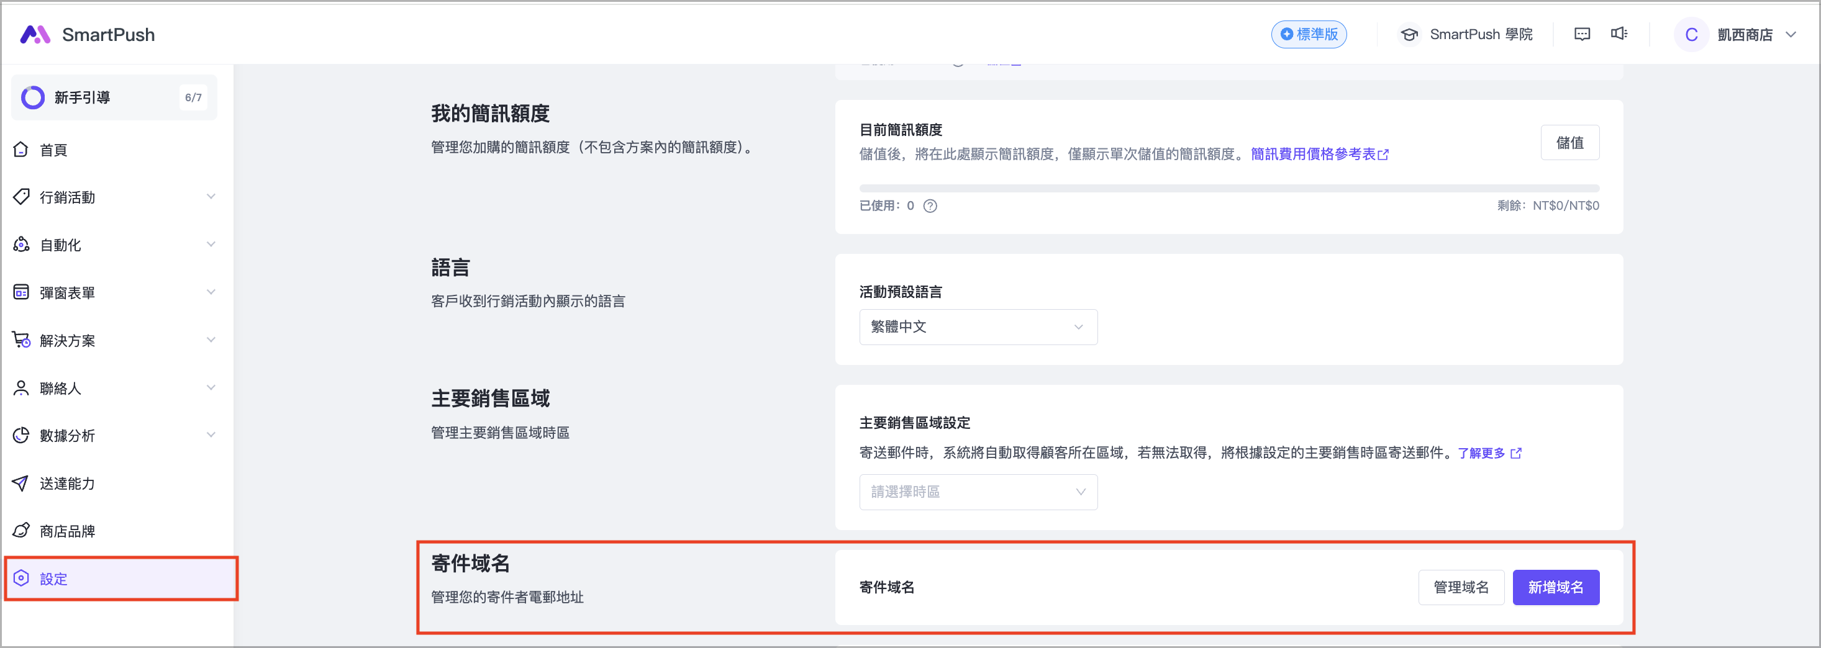
Task: Click the 商店品牌 icon in sidebar
Action: coord(21,531)
